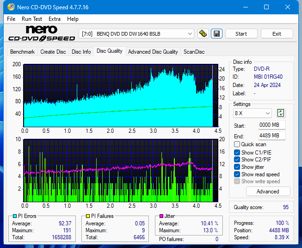Toggle the Show read speed checkbox

click(x=237, y=174)
